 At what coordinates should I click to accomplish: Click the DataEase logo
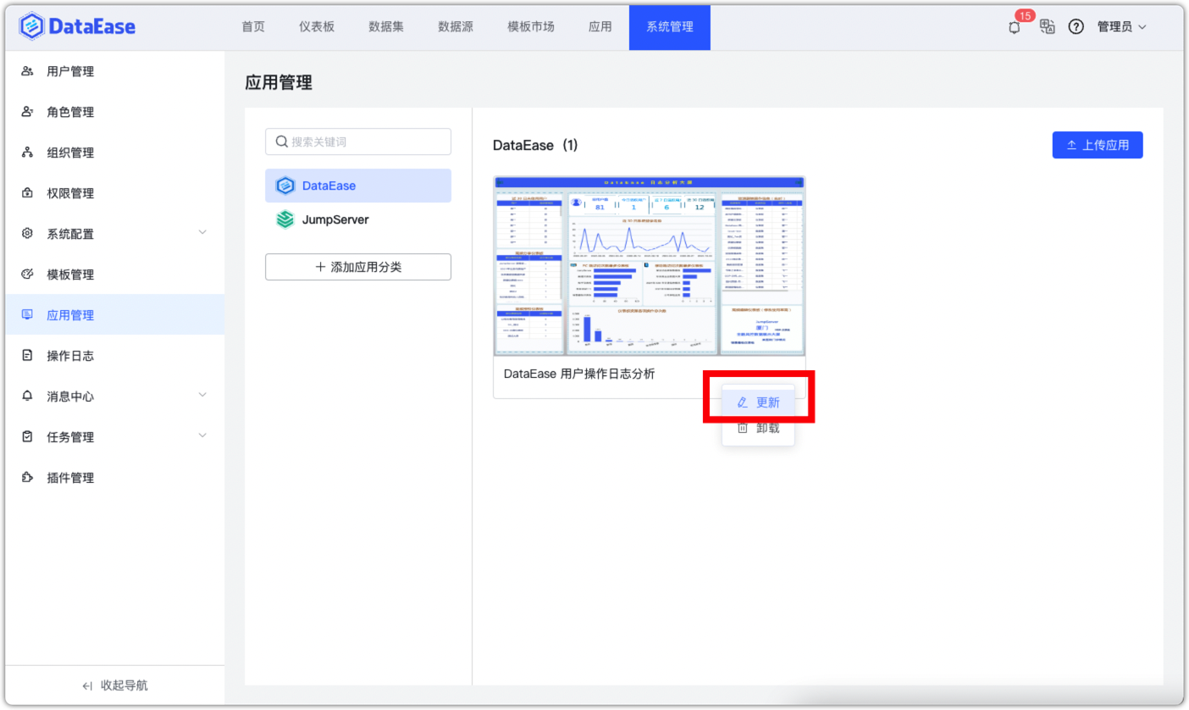point(77,26)
